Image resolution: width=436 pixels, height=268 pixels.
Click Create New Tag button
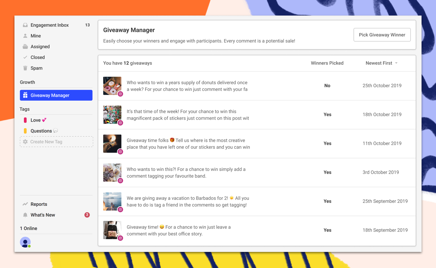(56, 142)
